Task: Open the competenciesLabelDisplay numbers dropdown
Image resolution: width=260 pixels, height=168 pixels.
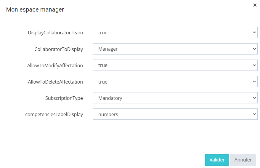Action: [175, 114]
